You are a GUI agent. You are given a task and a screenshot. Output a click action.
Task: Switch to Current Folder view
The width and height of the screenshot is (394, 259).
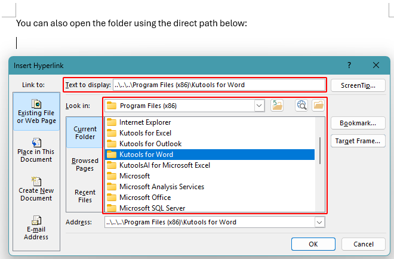pos(85,132)
